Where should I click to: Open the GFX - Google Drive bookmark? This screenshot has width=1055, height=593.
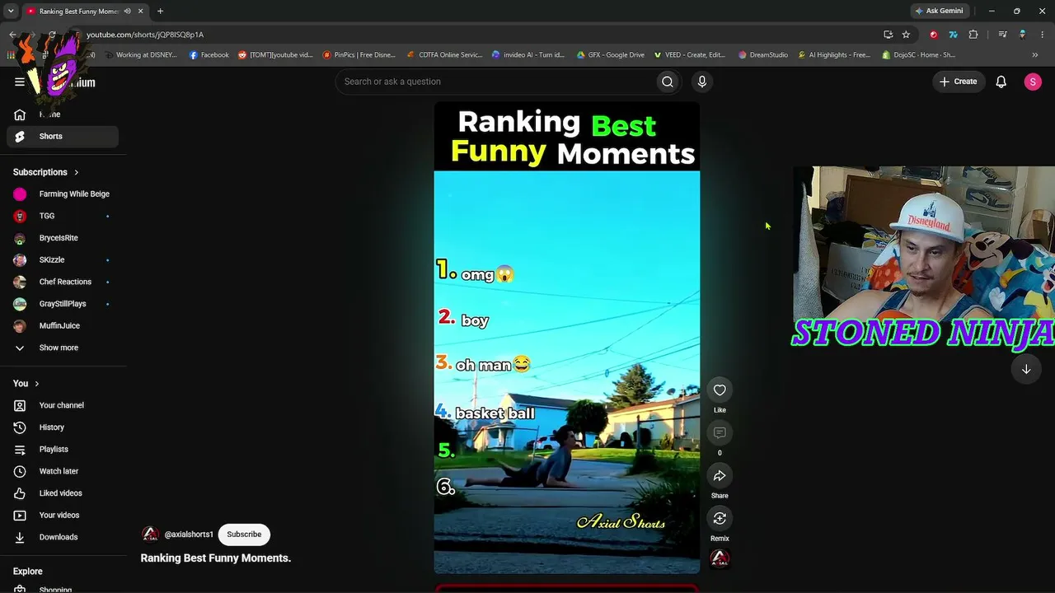611,55
